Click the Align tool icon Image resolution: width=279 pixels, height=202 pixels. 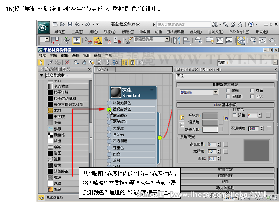(187, 40)
